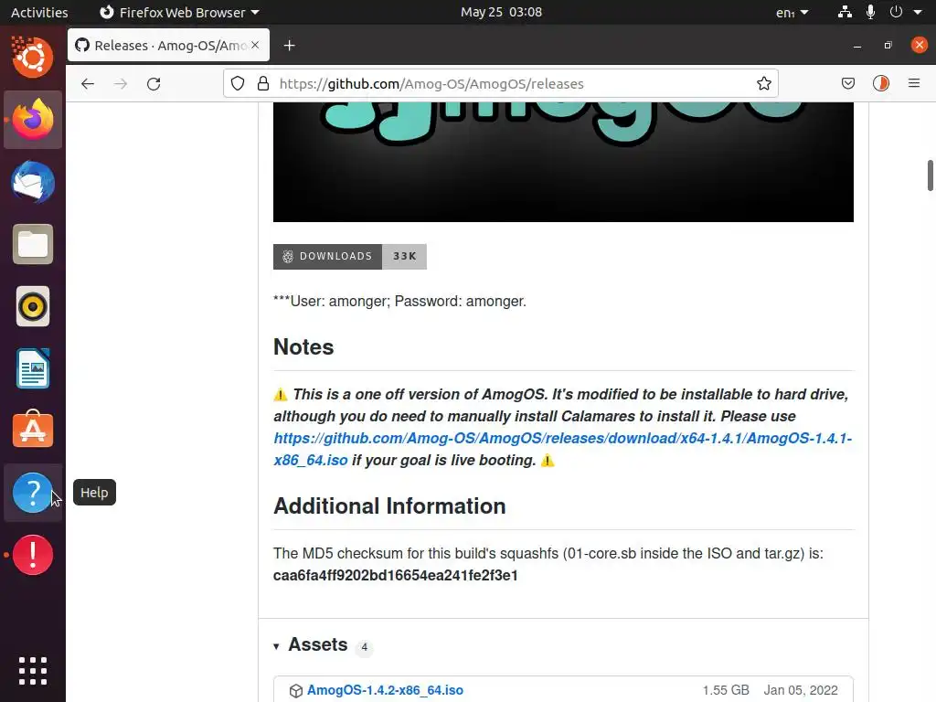This screenshot has width=936, height=702.
Task: Close the Releases Amog-OS tab
Action: [256, 45]
